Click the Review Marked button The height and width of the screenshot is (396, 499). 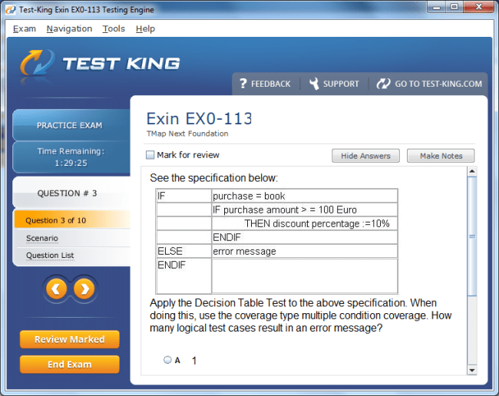pos(70,339)
